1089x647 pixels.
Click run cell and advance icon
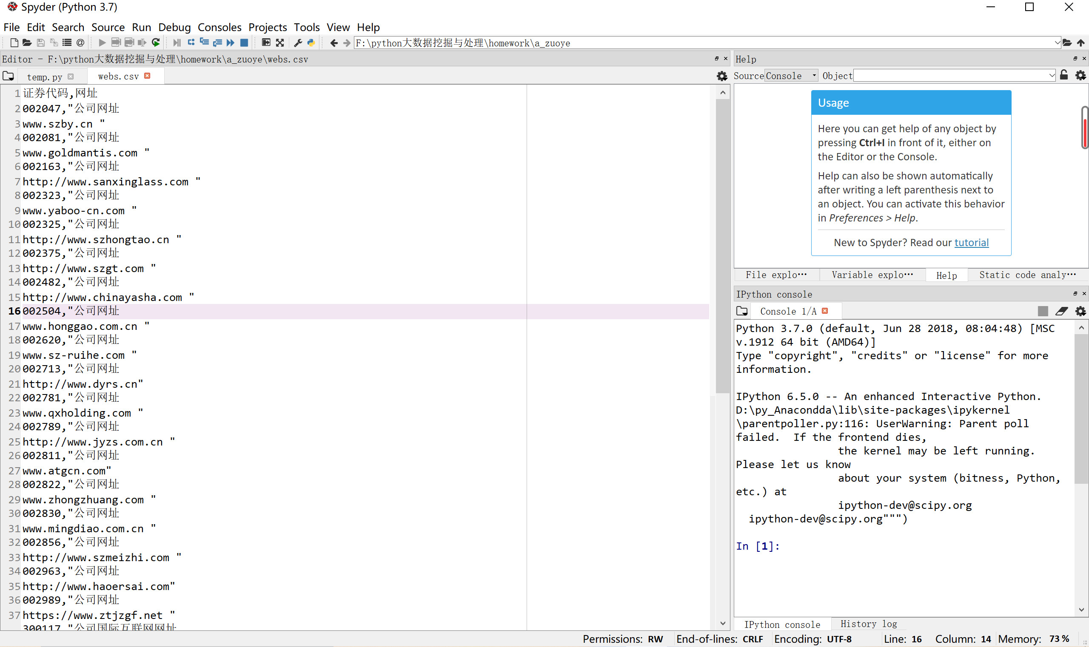coord(129,43)
